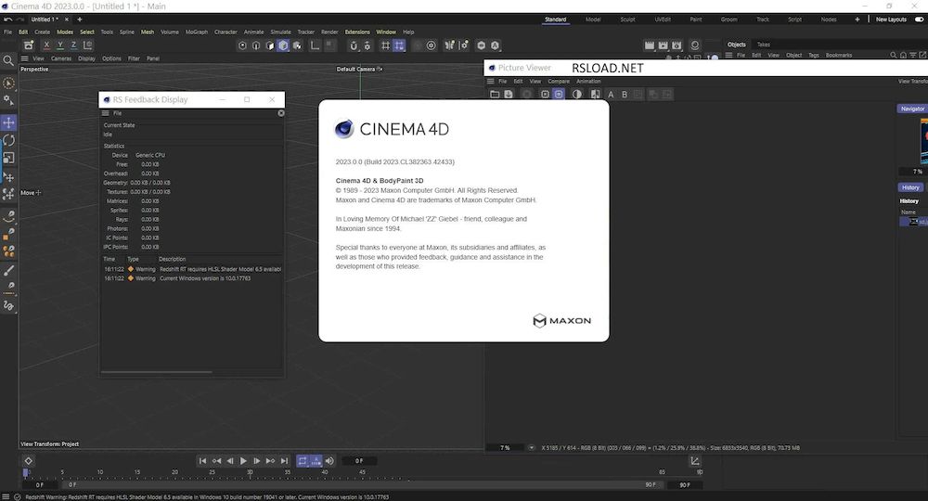Click Render to Picture Viewer icon
This screenshot has width=928, height=501.
663,45
